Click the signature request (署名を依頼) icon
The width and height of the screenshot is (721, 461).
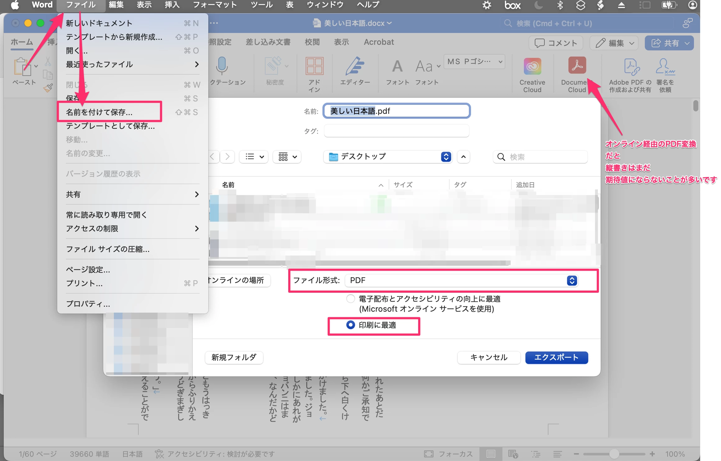pos(664,67)
